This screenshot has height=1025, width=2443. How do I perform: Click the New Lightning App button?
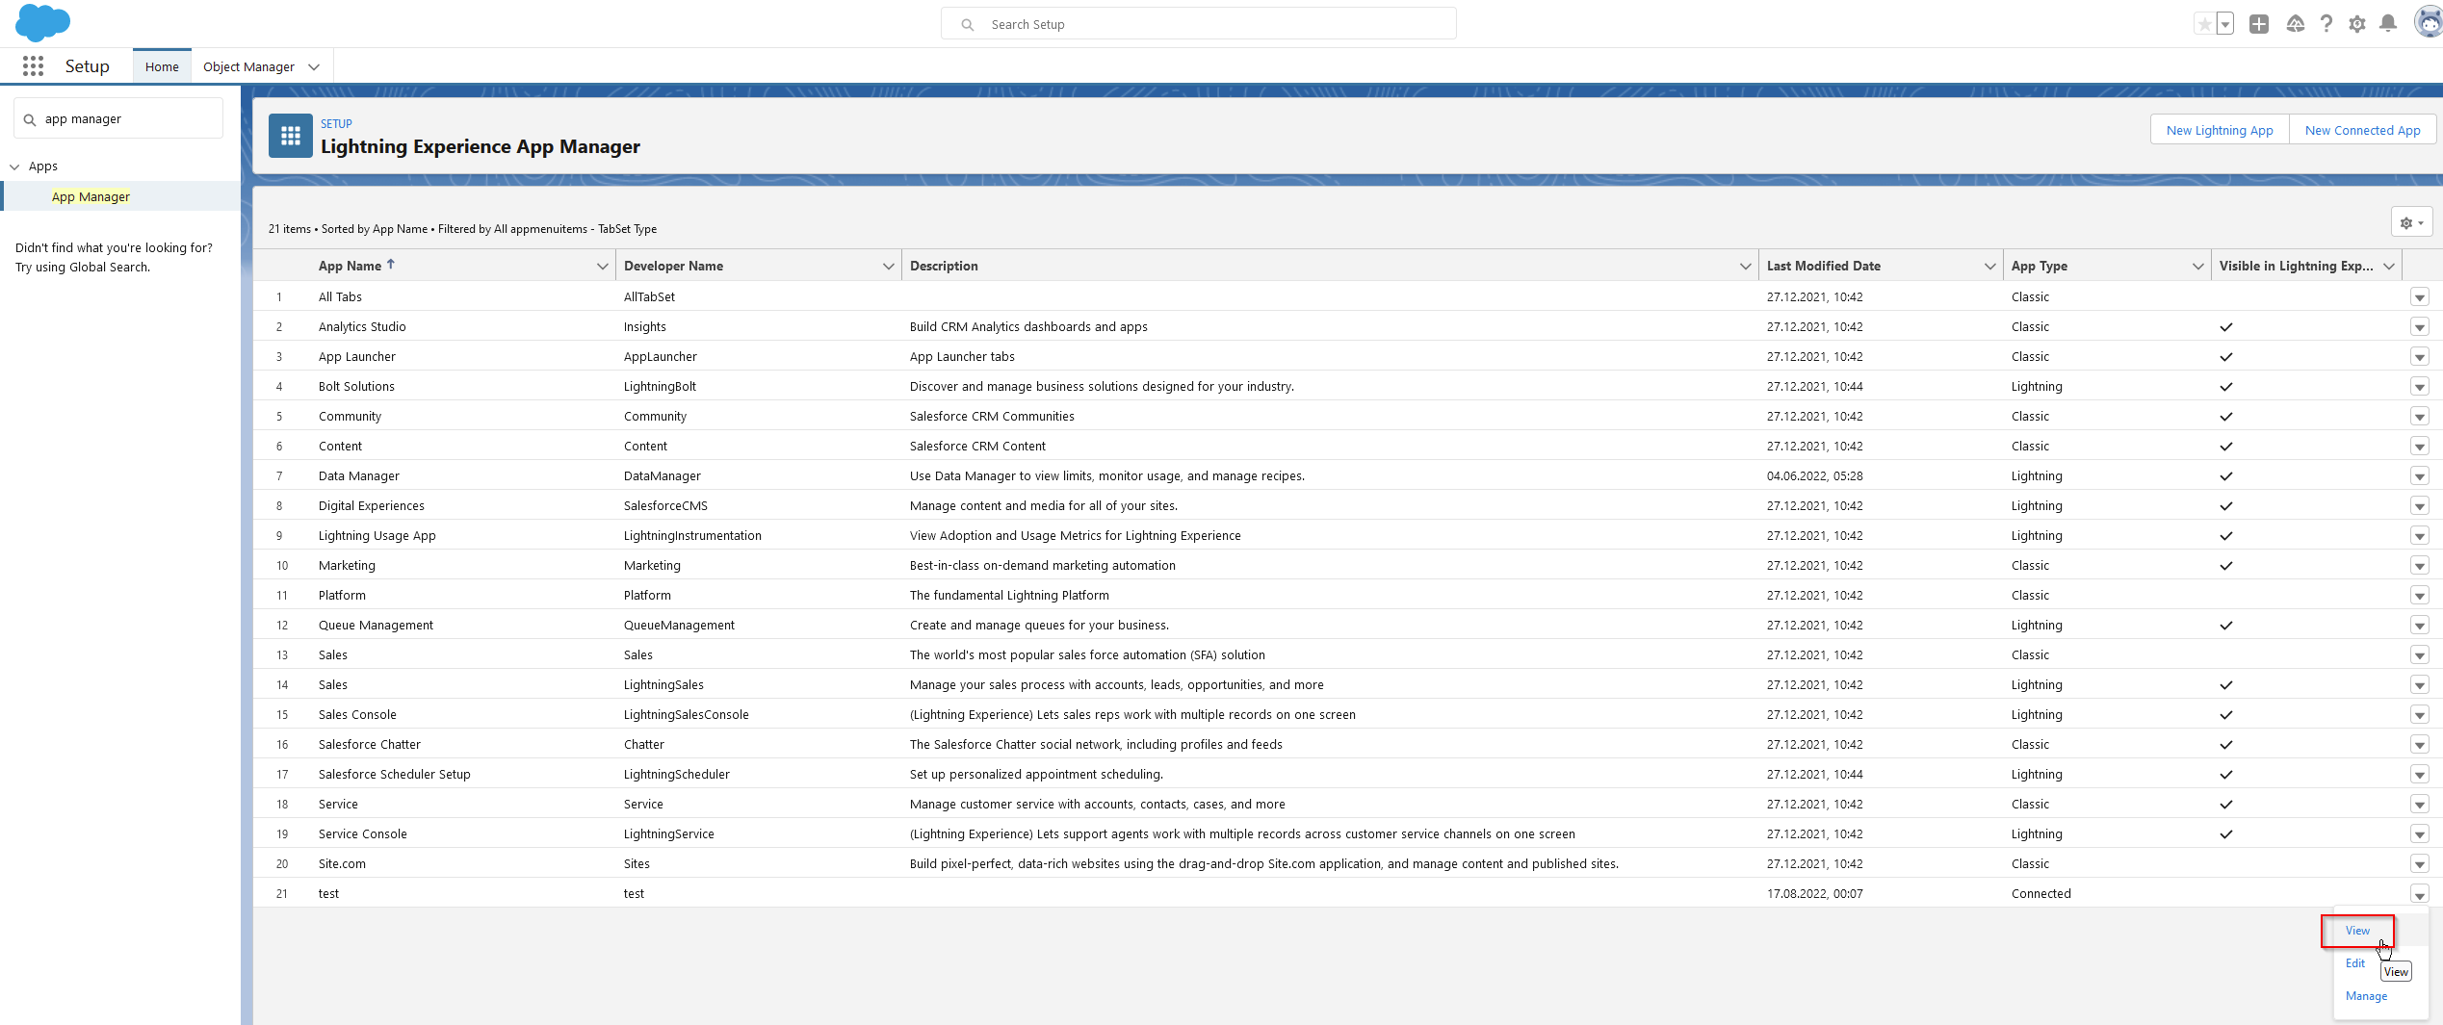2219,129
